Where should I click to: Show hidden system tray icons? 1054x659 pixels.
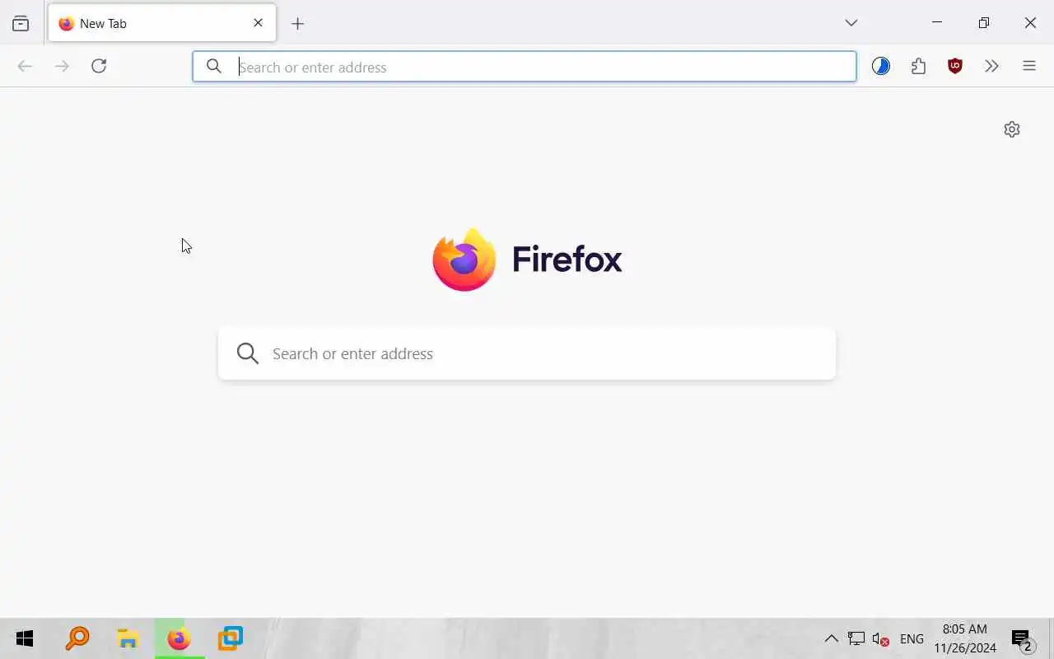[832, 638]
